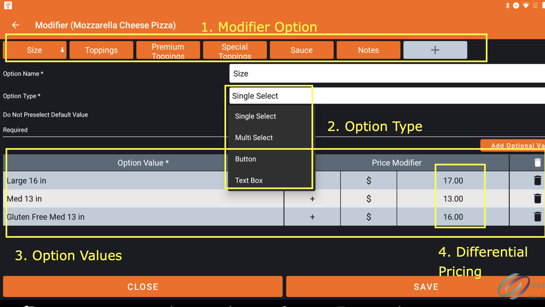The width and height of the screenshot is (545, 307).
Task: Switch to the Sauce tab
Action: pyautogui.click(x=301, y=50)
